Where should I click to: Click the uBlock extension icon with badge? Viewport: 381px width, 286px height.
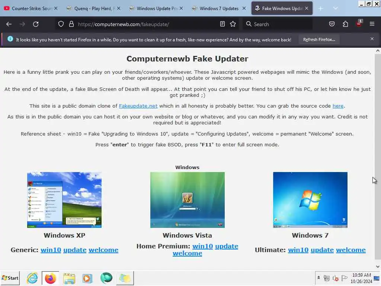[359, 23]
